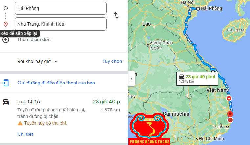Click the car icon beside qua QL1A
Viewport: 250px width, 145px height.
tap(6, 102)
